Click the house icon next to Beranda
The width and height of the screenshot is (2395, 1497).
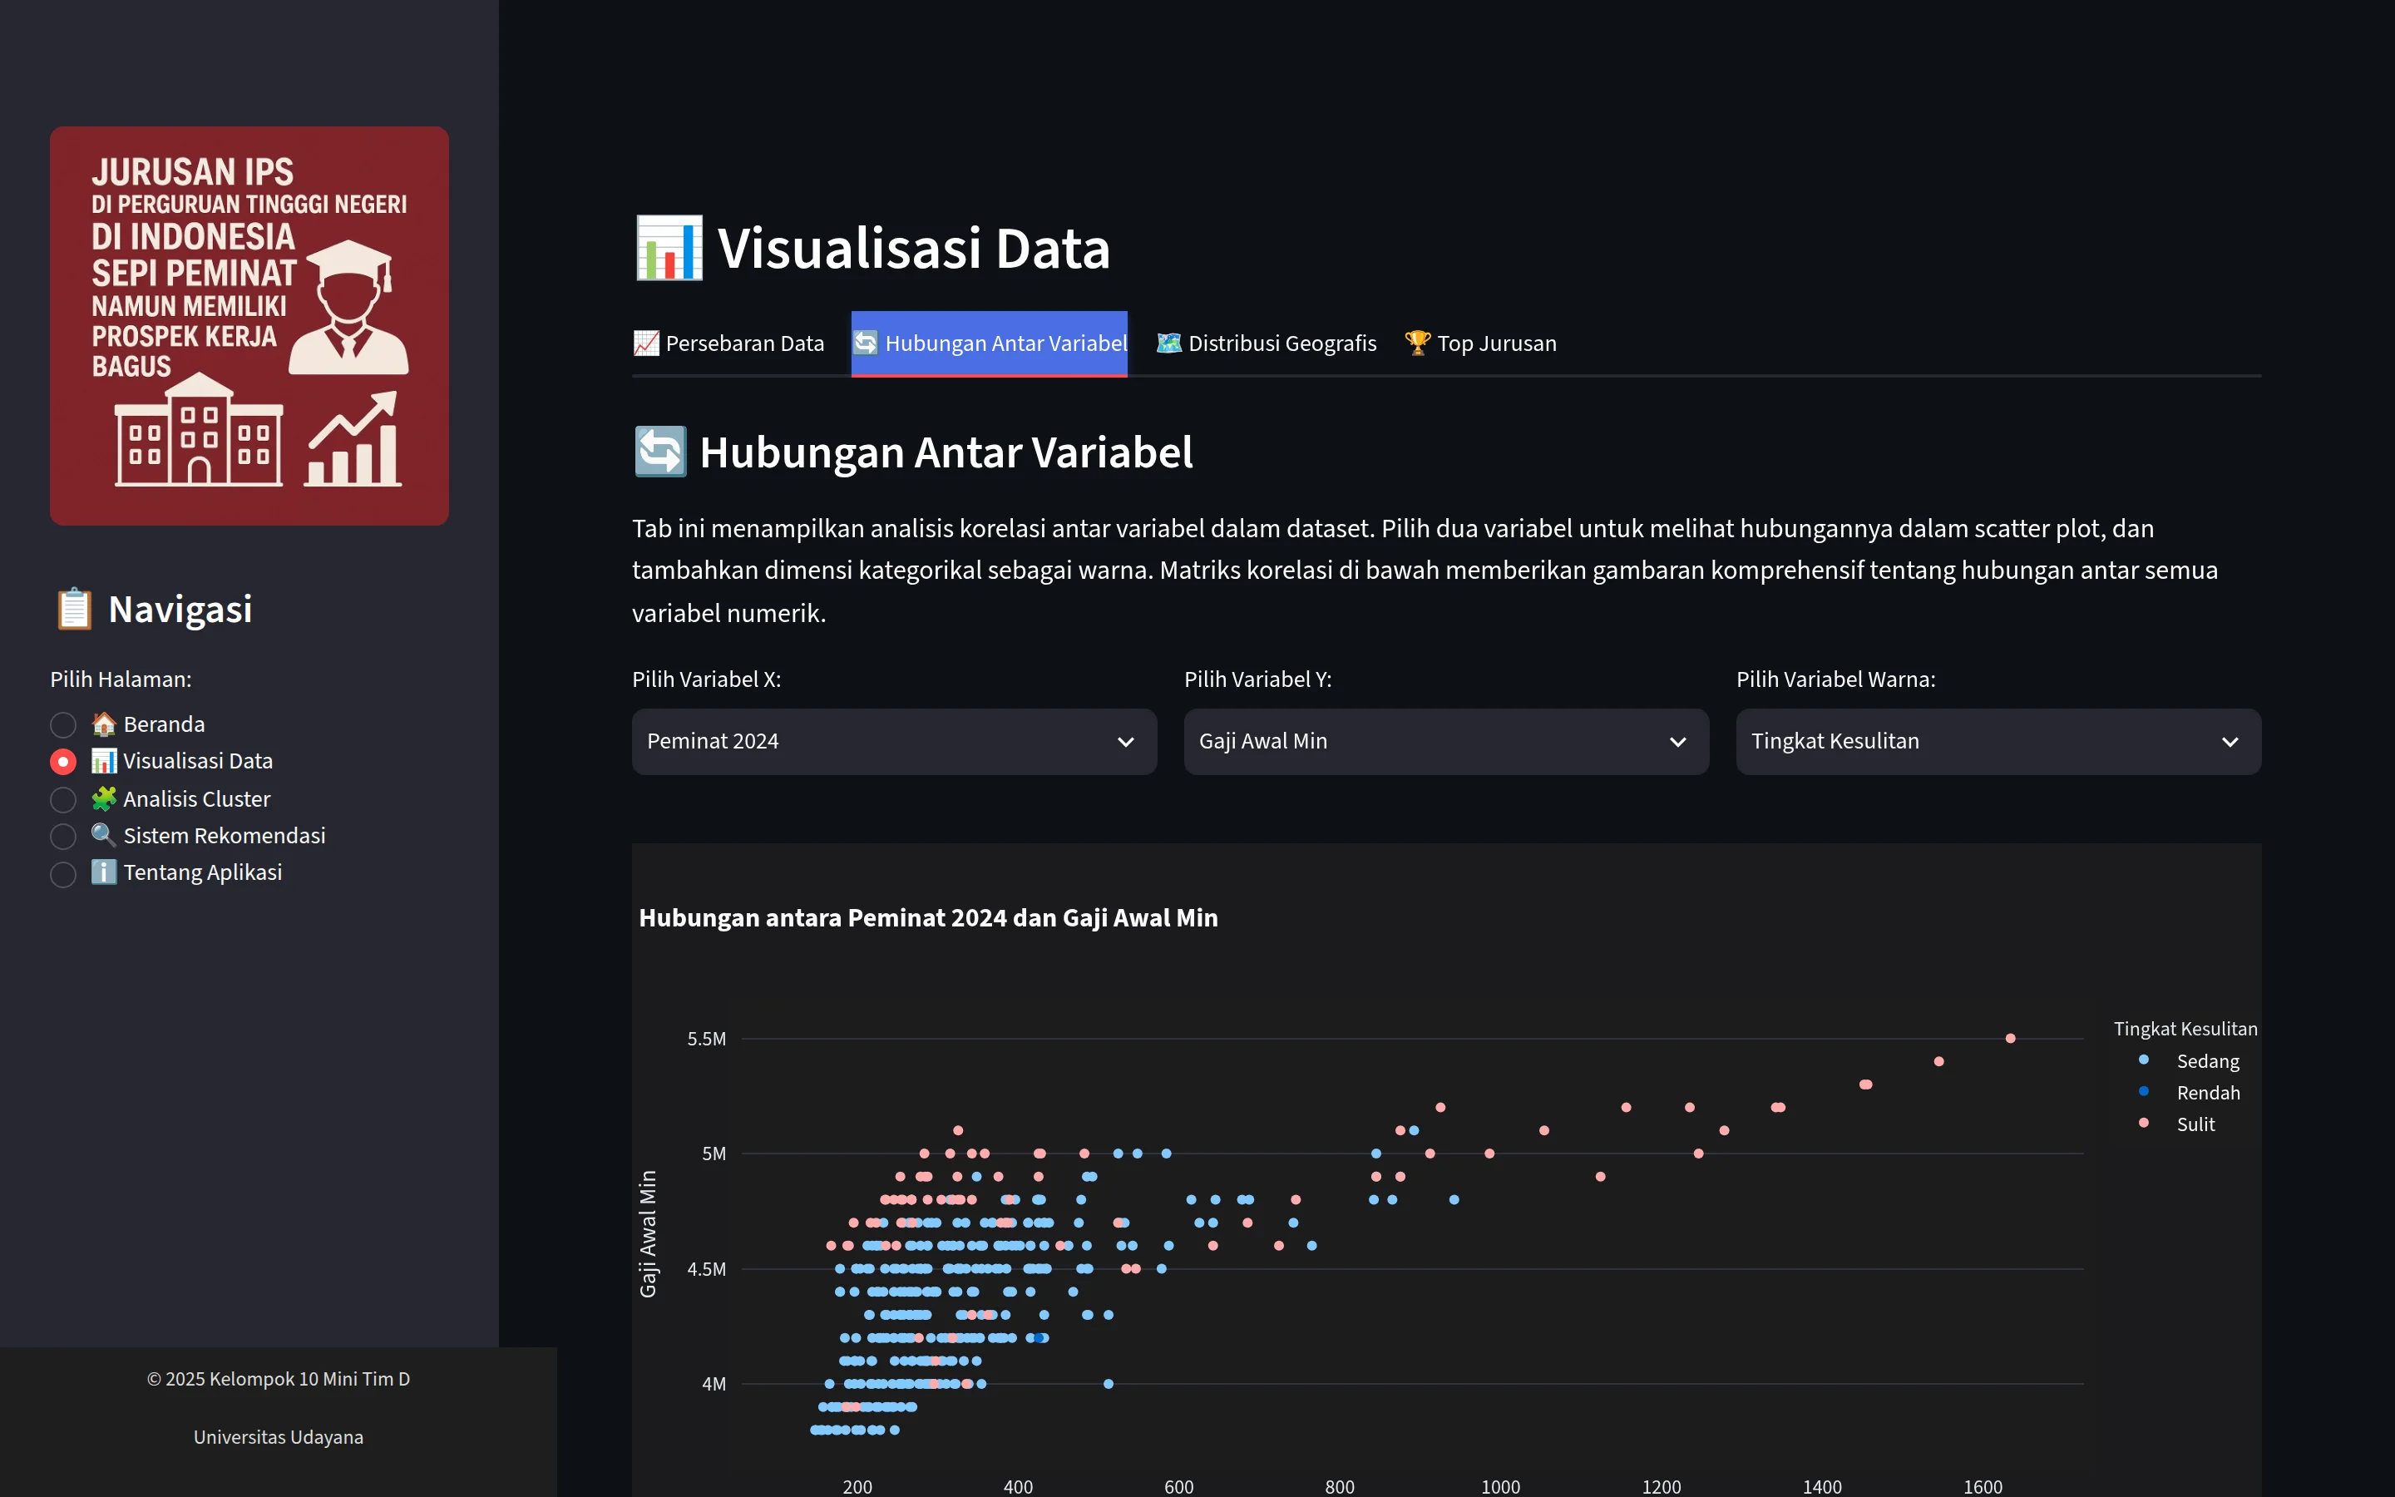pos(104,724)
